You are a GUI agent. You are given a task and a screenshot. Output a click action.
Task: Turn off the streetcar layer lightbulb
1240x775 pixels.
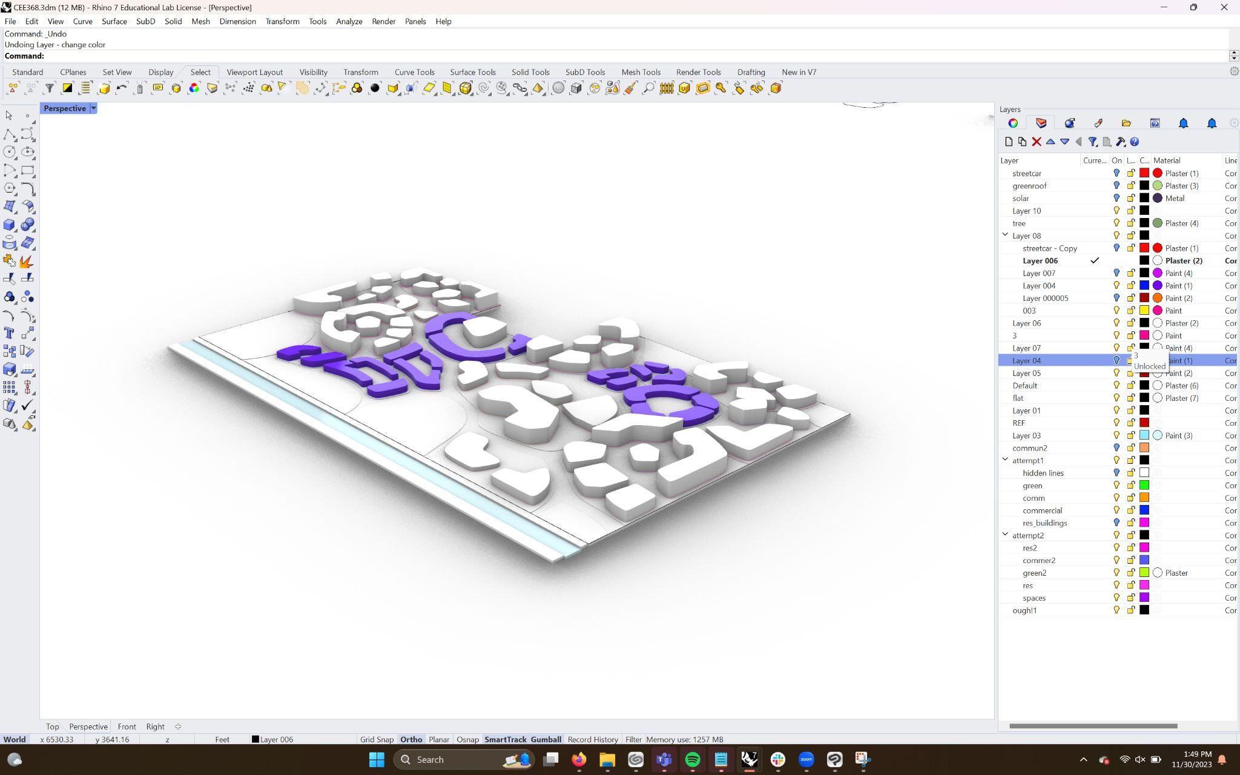click(x=1116, y=173)
